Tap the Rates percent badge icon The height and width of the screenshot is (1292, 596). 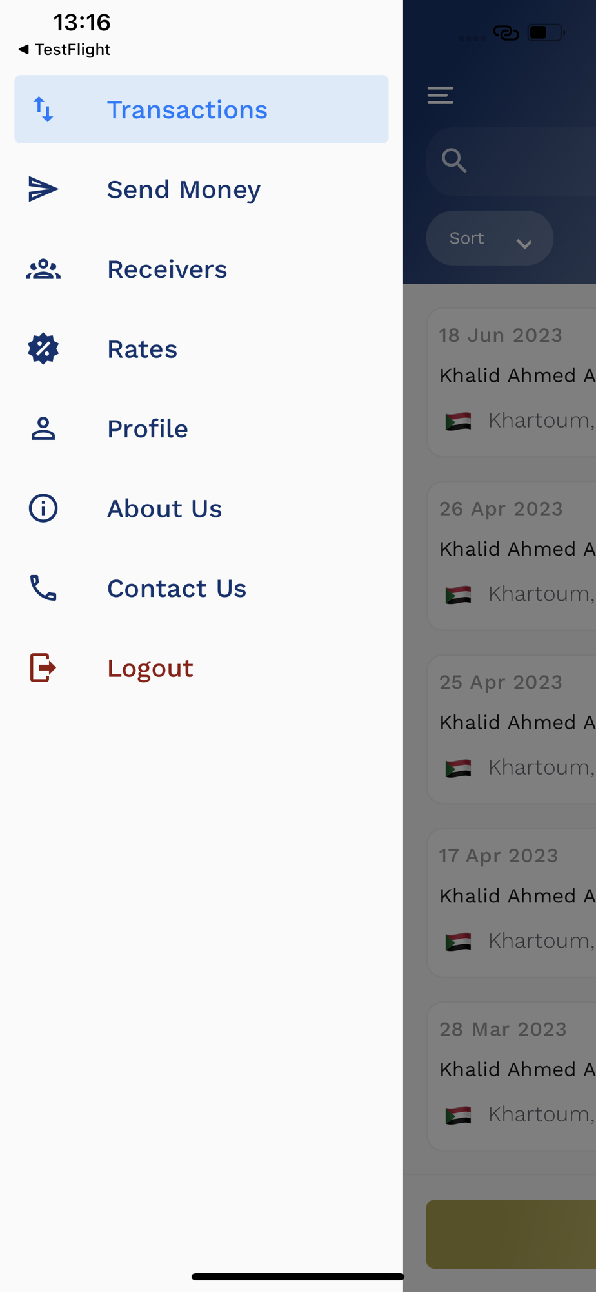(43, 349)
